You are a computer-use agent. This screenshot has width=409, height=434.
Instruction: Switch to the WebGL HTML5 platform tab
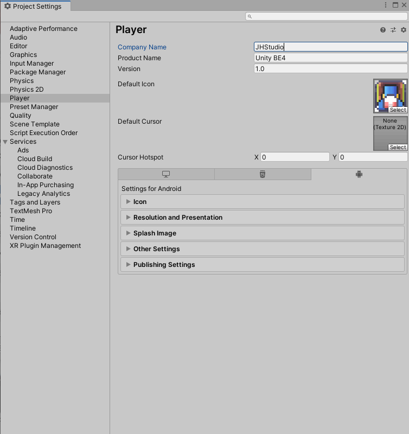click(x=263, y=174)
